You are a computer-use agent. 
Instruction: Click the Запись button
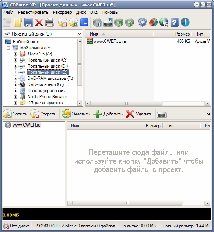[x=15, y=114]
